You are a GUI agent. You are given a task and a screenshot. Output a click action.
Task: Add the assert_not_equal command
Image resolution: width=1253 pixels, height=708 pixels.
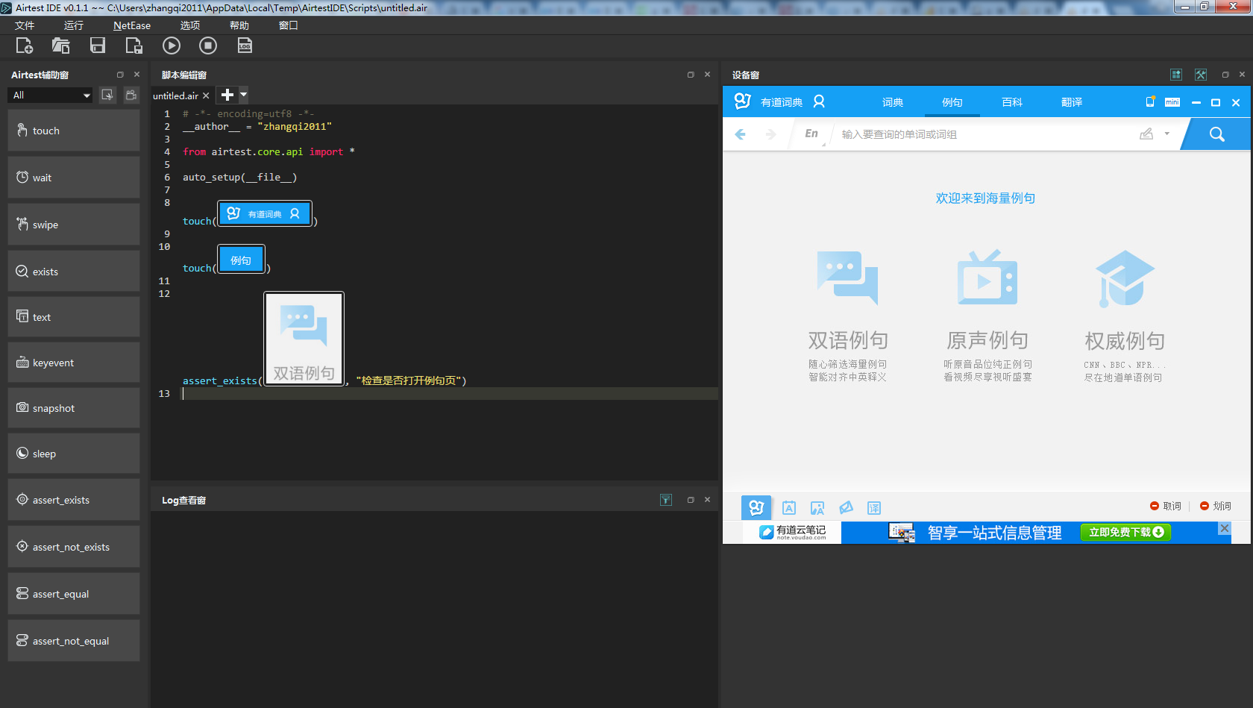(74, 641)
